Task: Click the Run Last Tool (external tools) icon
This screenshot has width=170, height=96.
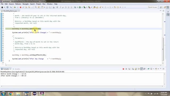Action: (x=89, y=7)
